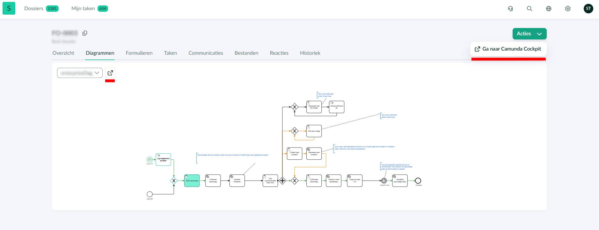
Task: Switch to the Historiek tab
Action: click(x=310, y=53)
